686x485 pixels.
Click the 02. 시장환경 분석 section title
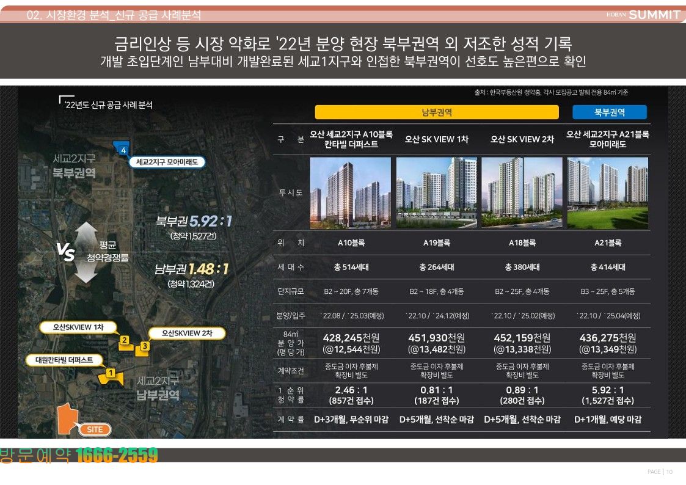[114, 15]
